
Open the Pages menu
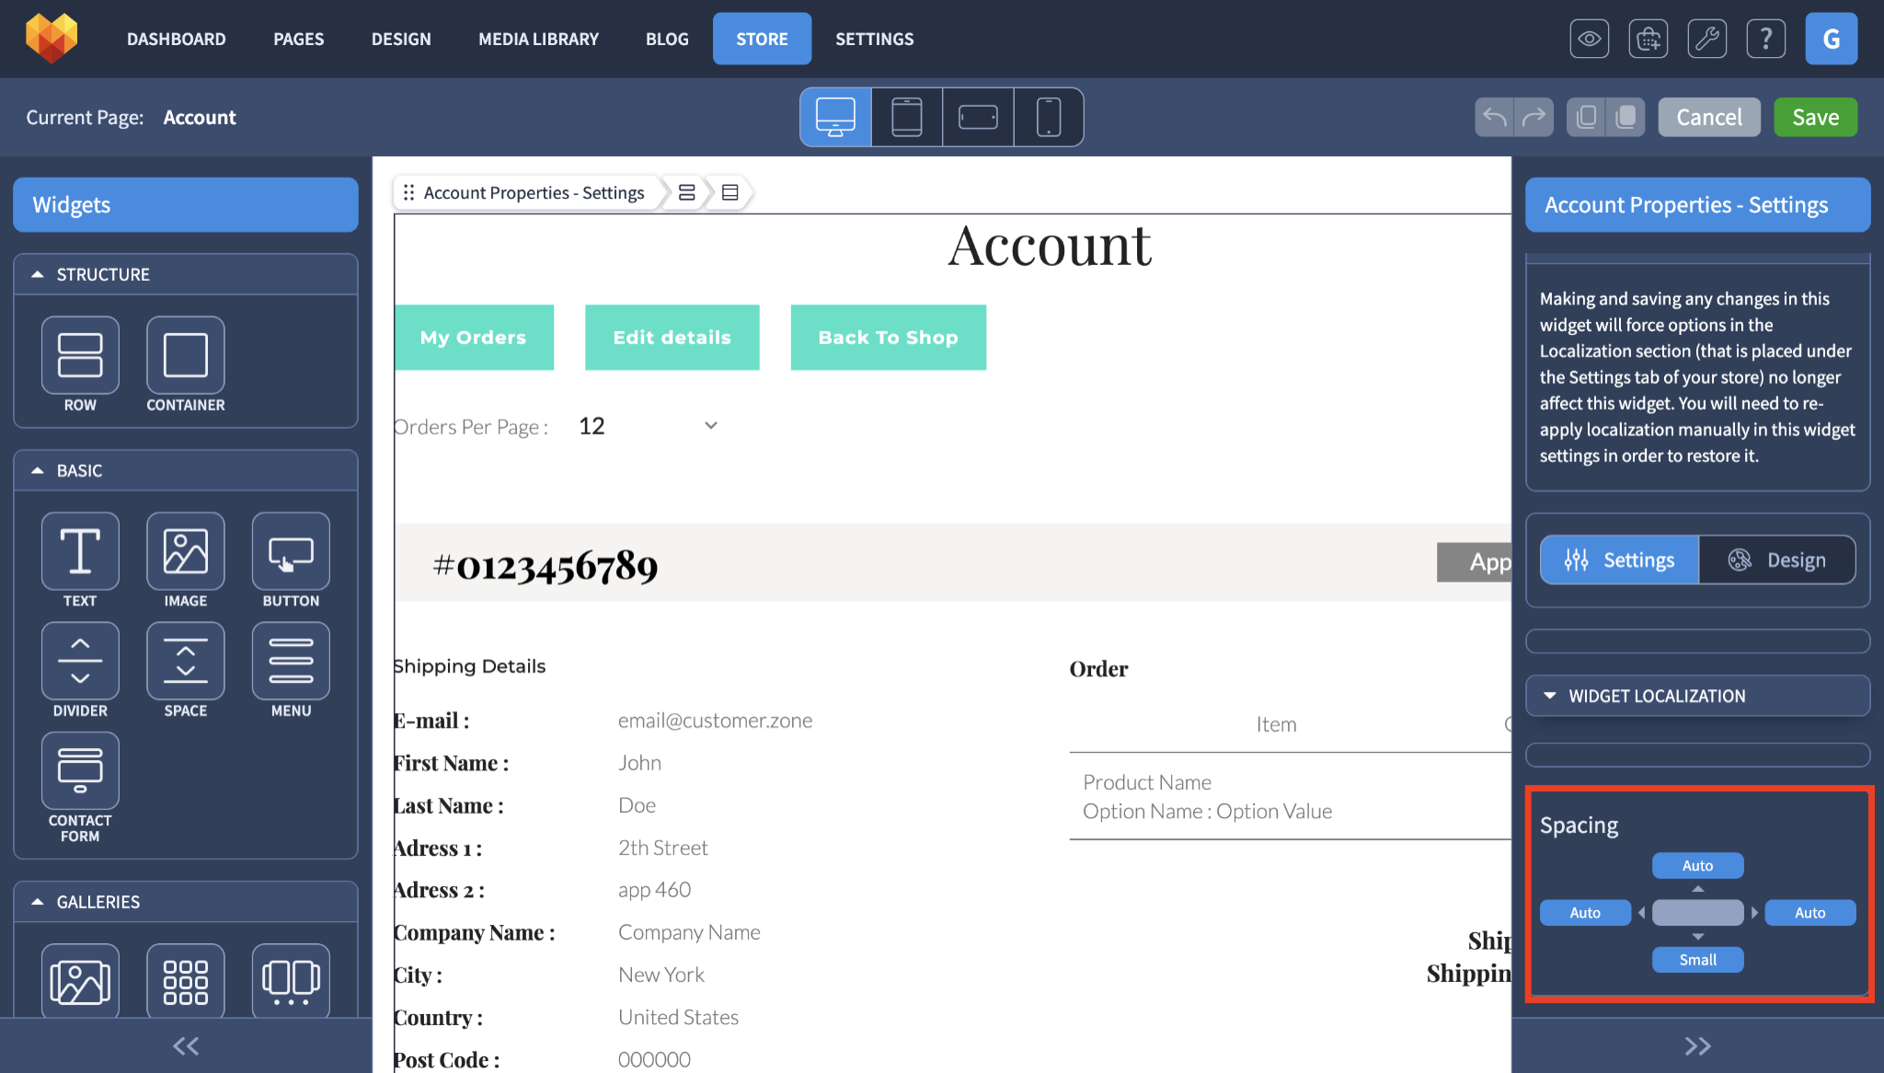click(298, 39)
